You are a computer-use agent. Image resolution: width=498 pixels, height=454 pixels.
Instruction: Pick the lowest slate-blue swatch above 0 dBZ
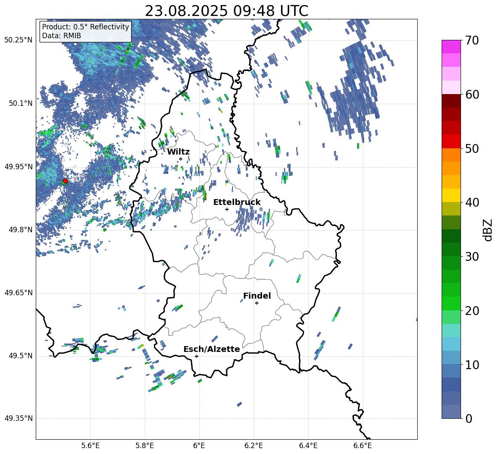point(451,412)
